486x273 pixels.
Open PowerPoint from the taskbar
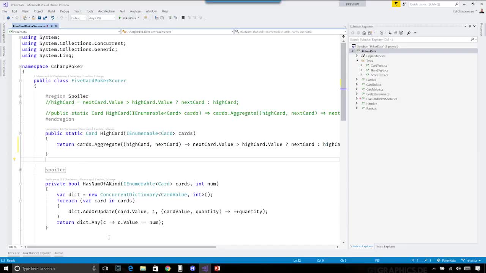217,268
